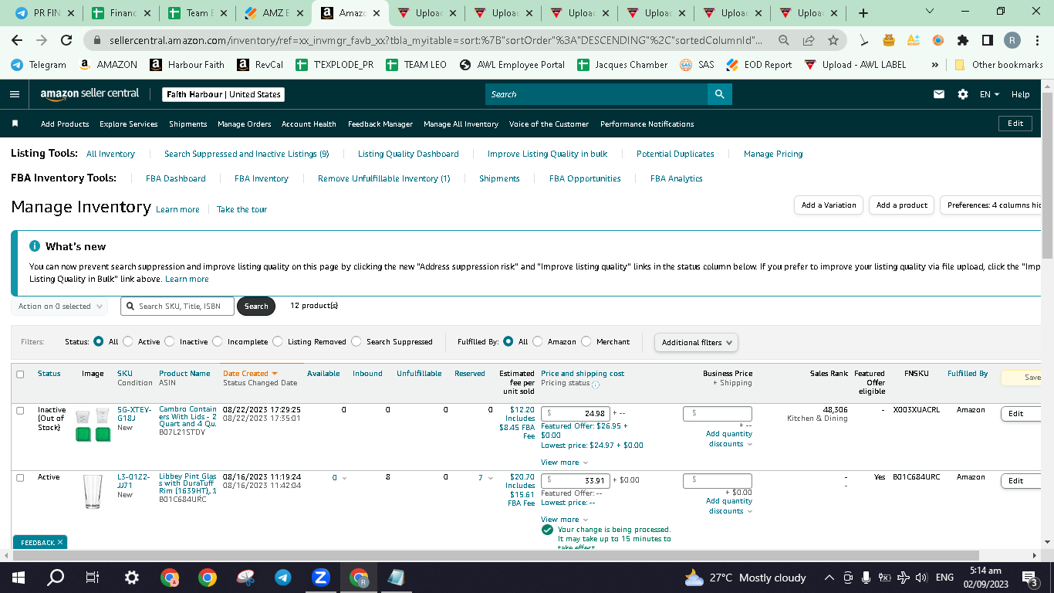Open the browser extensions puzzle icon
The height and width of the screenshot is (593, 1054).
(963, 40)
